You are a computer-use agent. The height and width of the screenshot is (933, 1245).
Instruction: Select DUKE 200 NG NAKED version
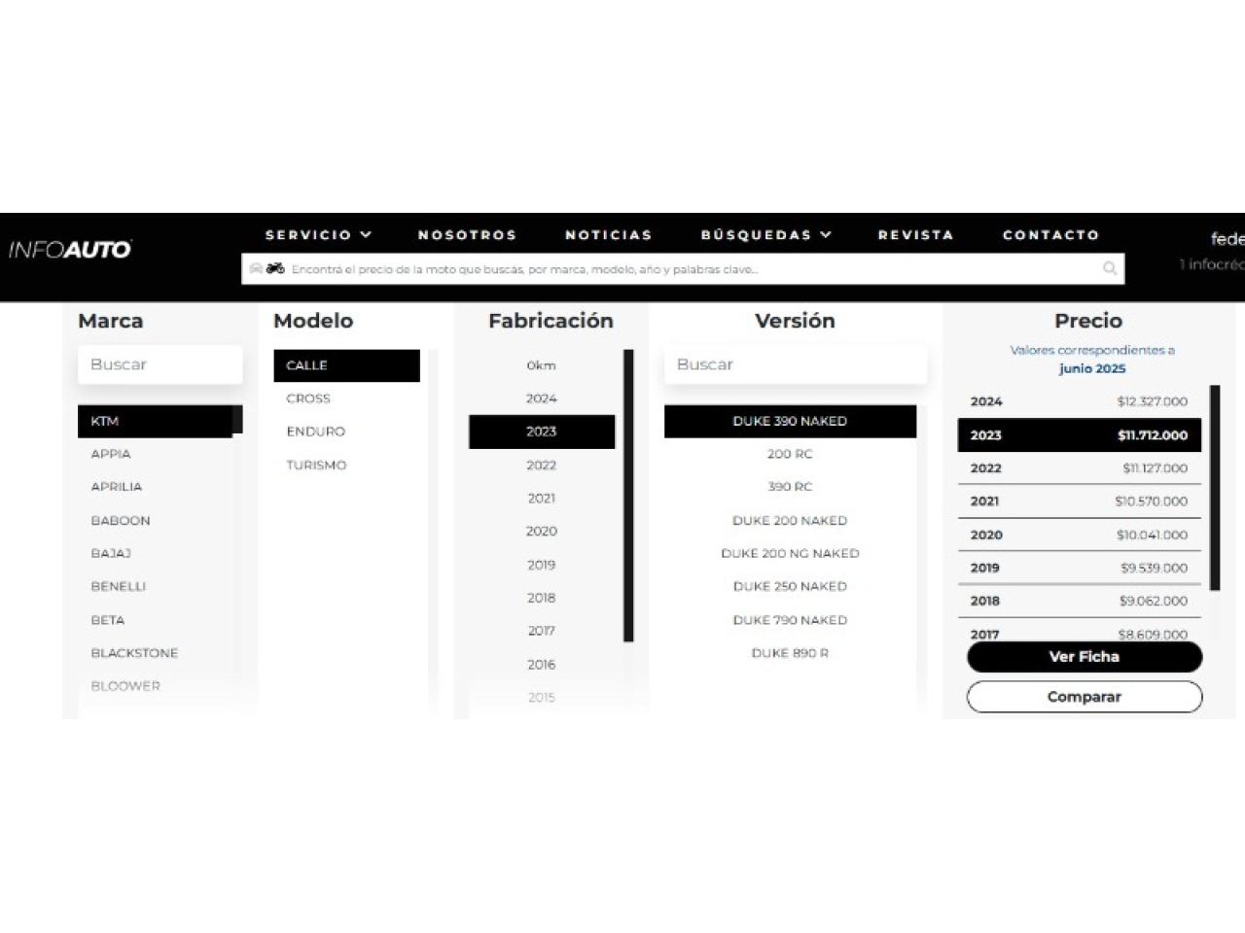click(x=790, y=553)
